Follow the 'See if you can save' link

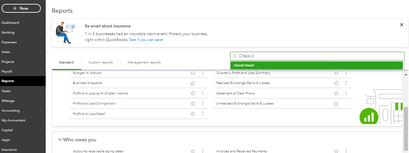146,40
